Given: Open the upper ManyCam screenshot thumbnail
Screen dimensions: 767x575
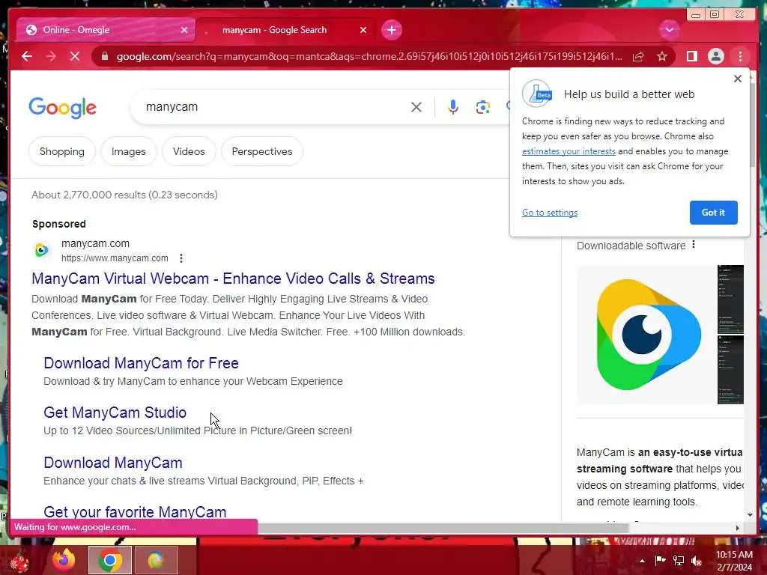Looking at the screenshot, I should pos(731,299).
